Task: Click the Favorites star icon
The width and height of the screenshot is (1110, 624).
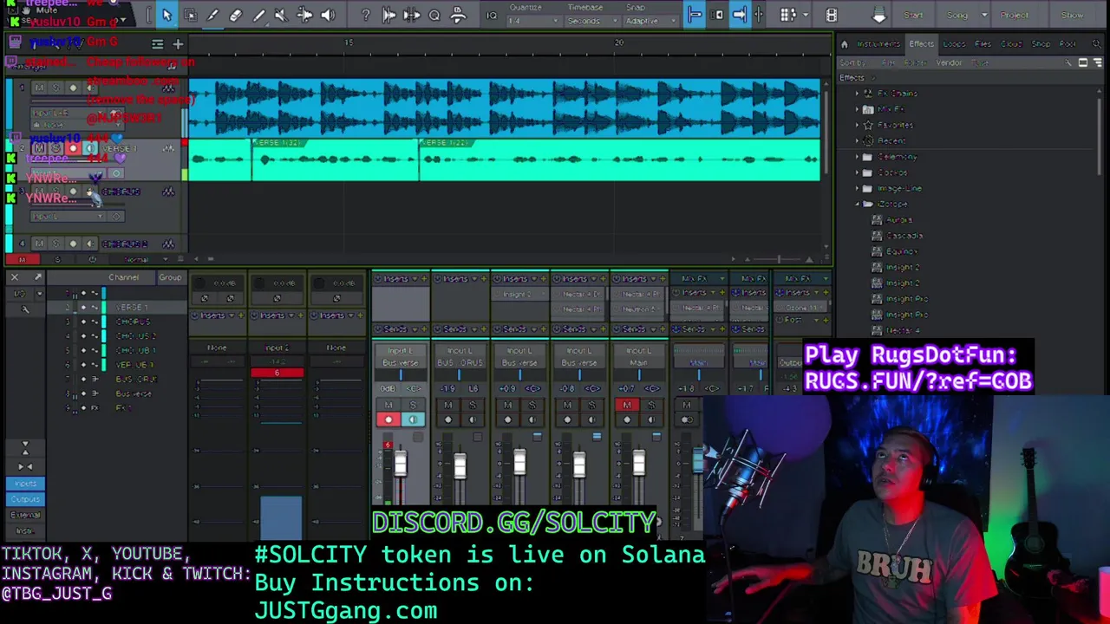Action: coord(868,125)
